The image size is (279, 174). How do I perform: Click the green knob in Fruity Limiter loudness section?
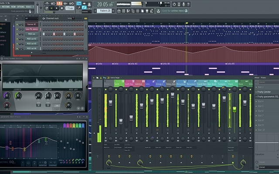pyautogui.click(x=18, y=96)
